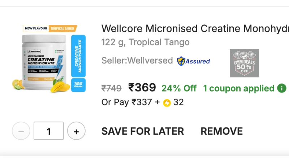Click the New Flavour Tropical Tango banner
Image resolution: width=289 pixels, height=162 pixels.
pos(50,28)
